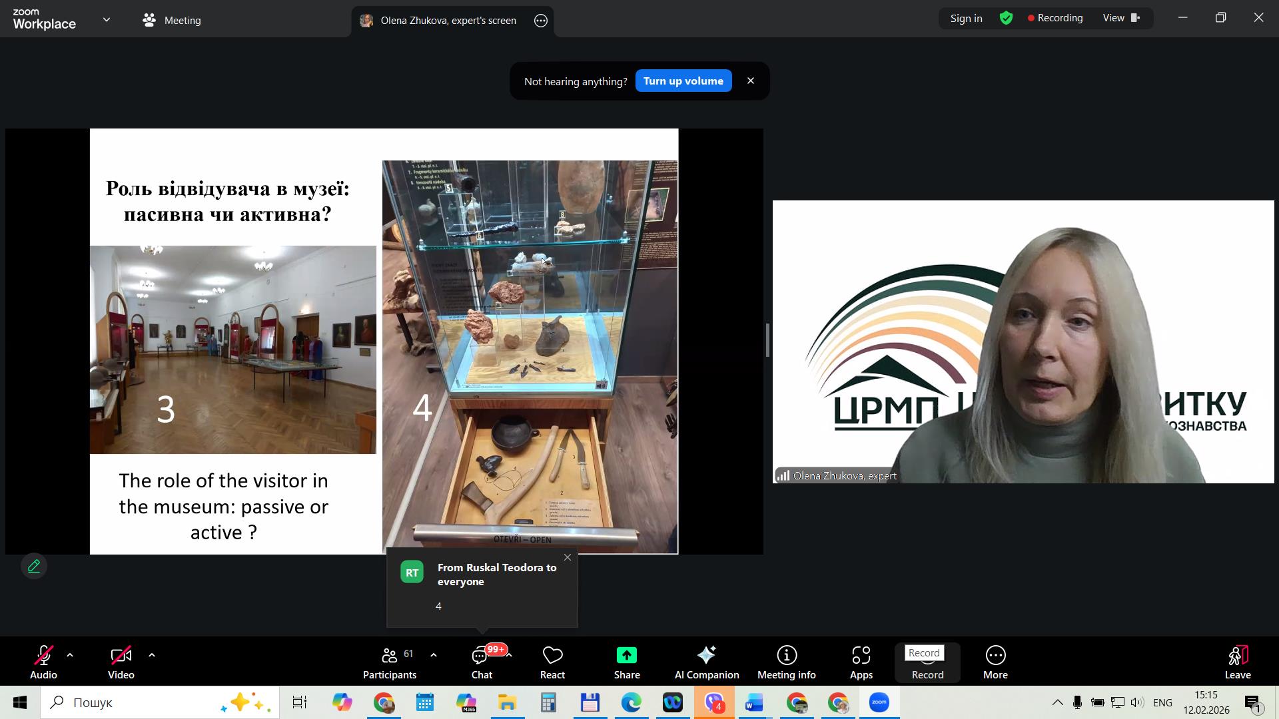This screenshot has width=1279, height=719.
Task: Expand the audio options arrow
Action: [70, 655]
